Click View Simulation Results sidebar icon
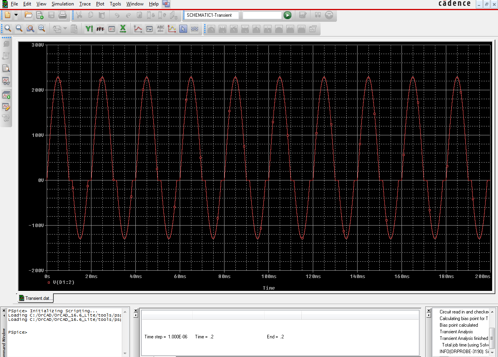The width and height of the screenshot is (498, 357). pos(6,81)
